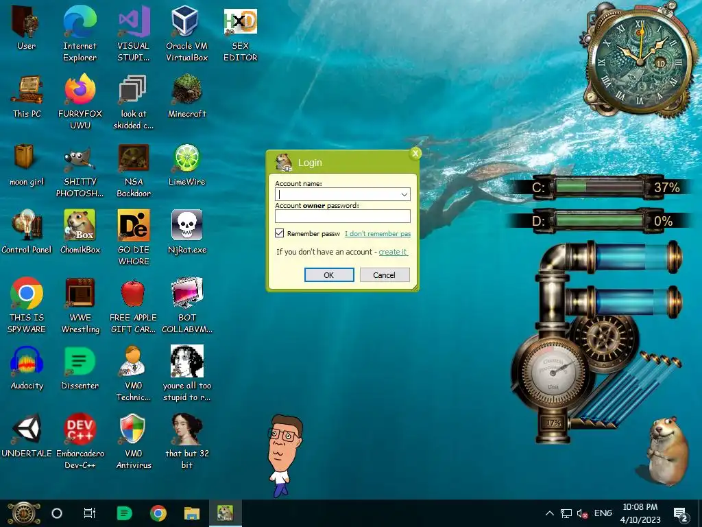Image resolution: width=702 pixels, height=527 pixels.
Task: Open the Internet Explorer Edge shortcut
Action: (x=80, y=34)
